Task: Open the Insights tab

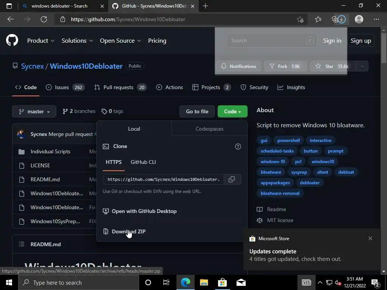Action: [x=291, y=87]
